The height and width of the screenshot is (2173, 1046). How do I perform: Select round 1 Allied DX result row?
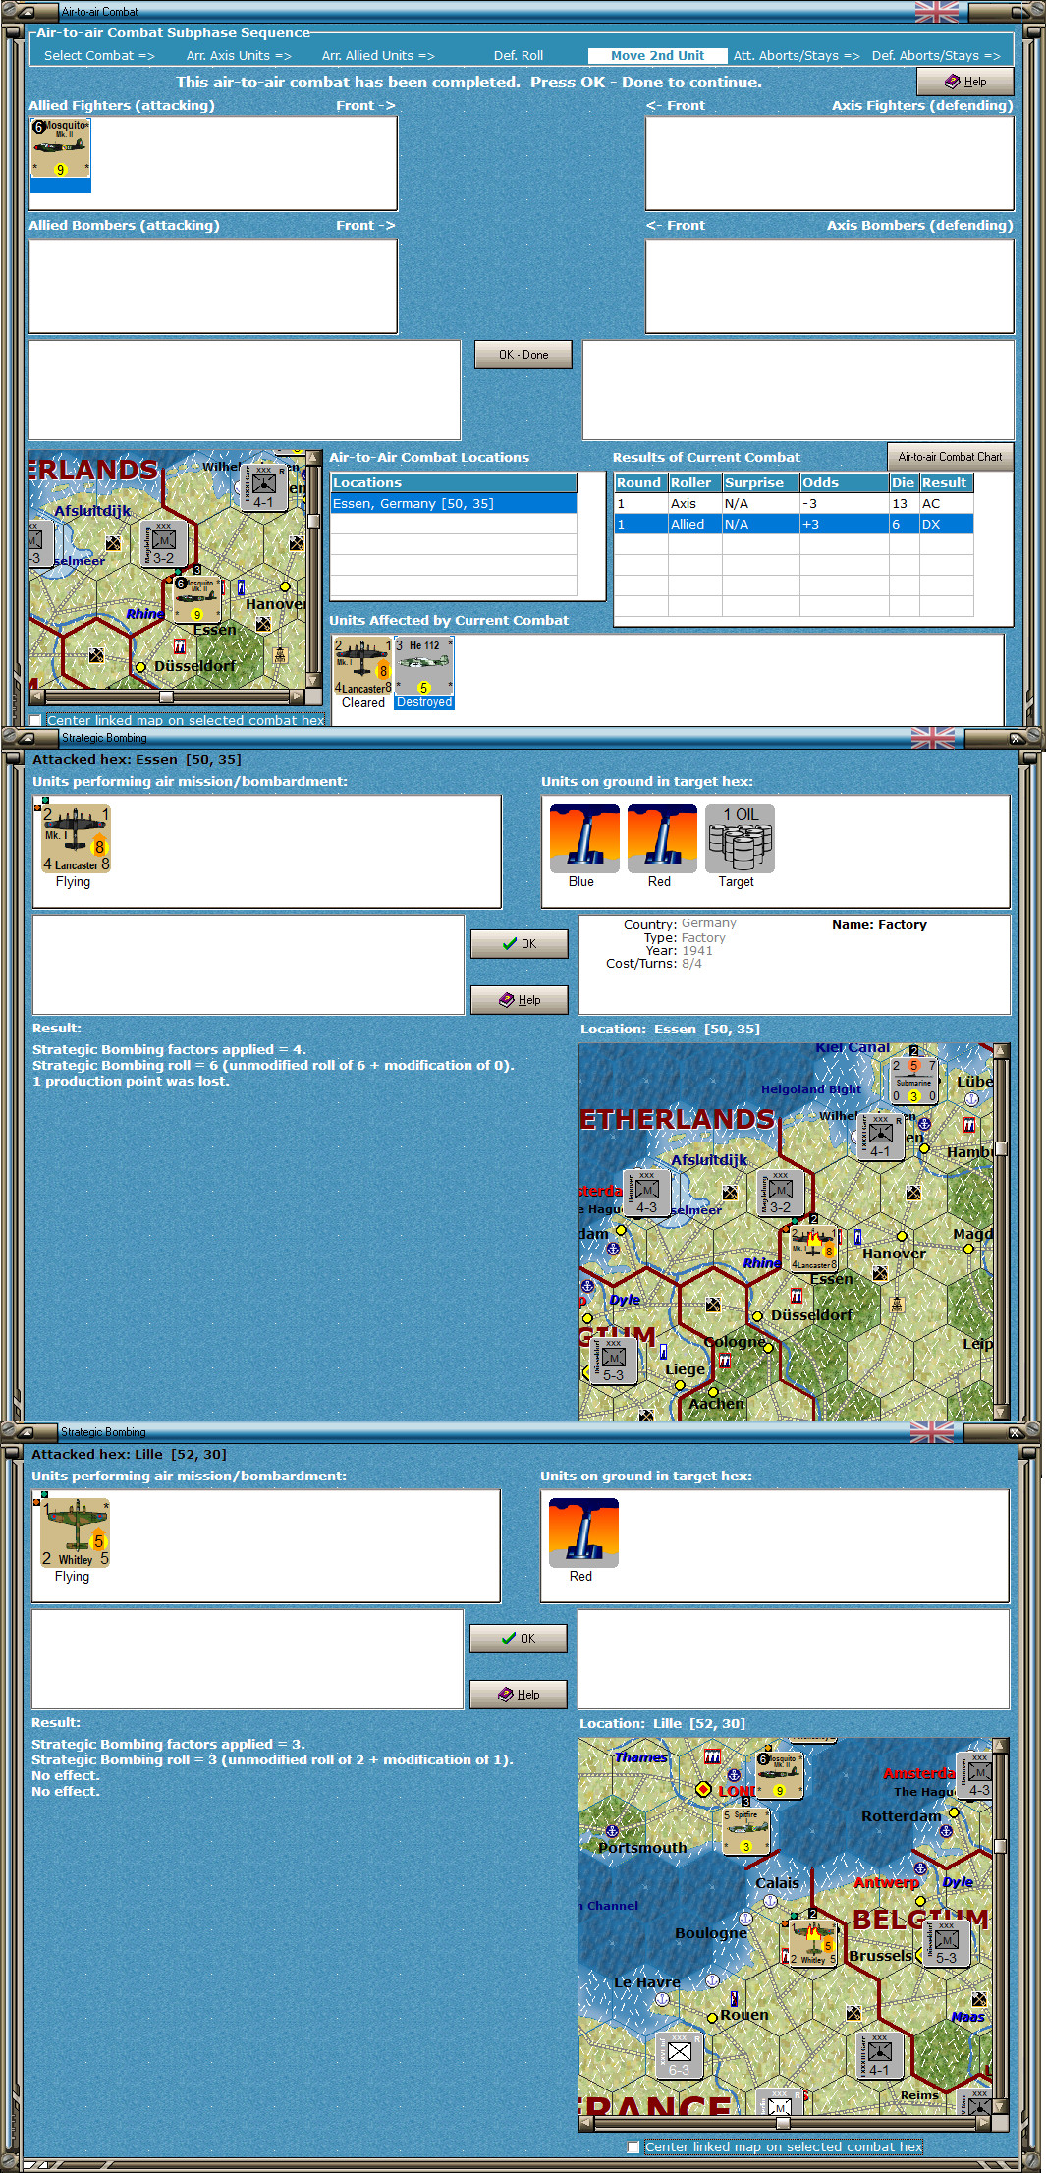click(794, 525)
